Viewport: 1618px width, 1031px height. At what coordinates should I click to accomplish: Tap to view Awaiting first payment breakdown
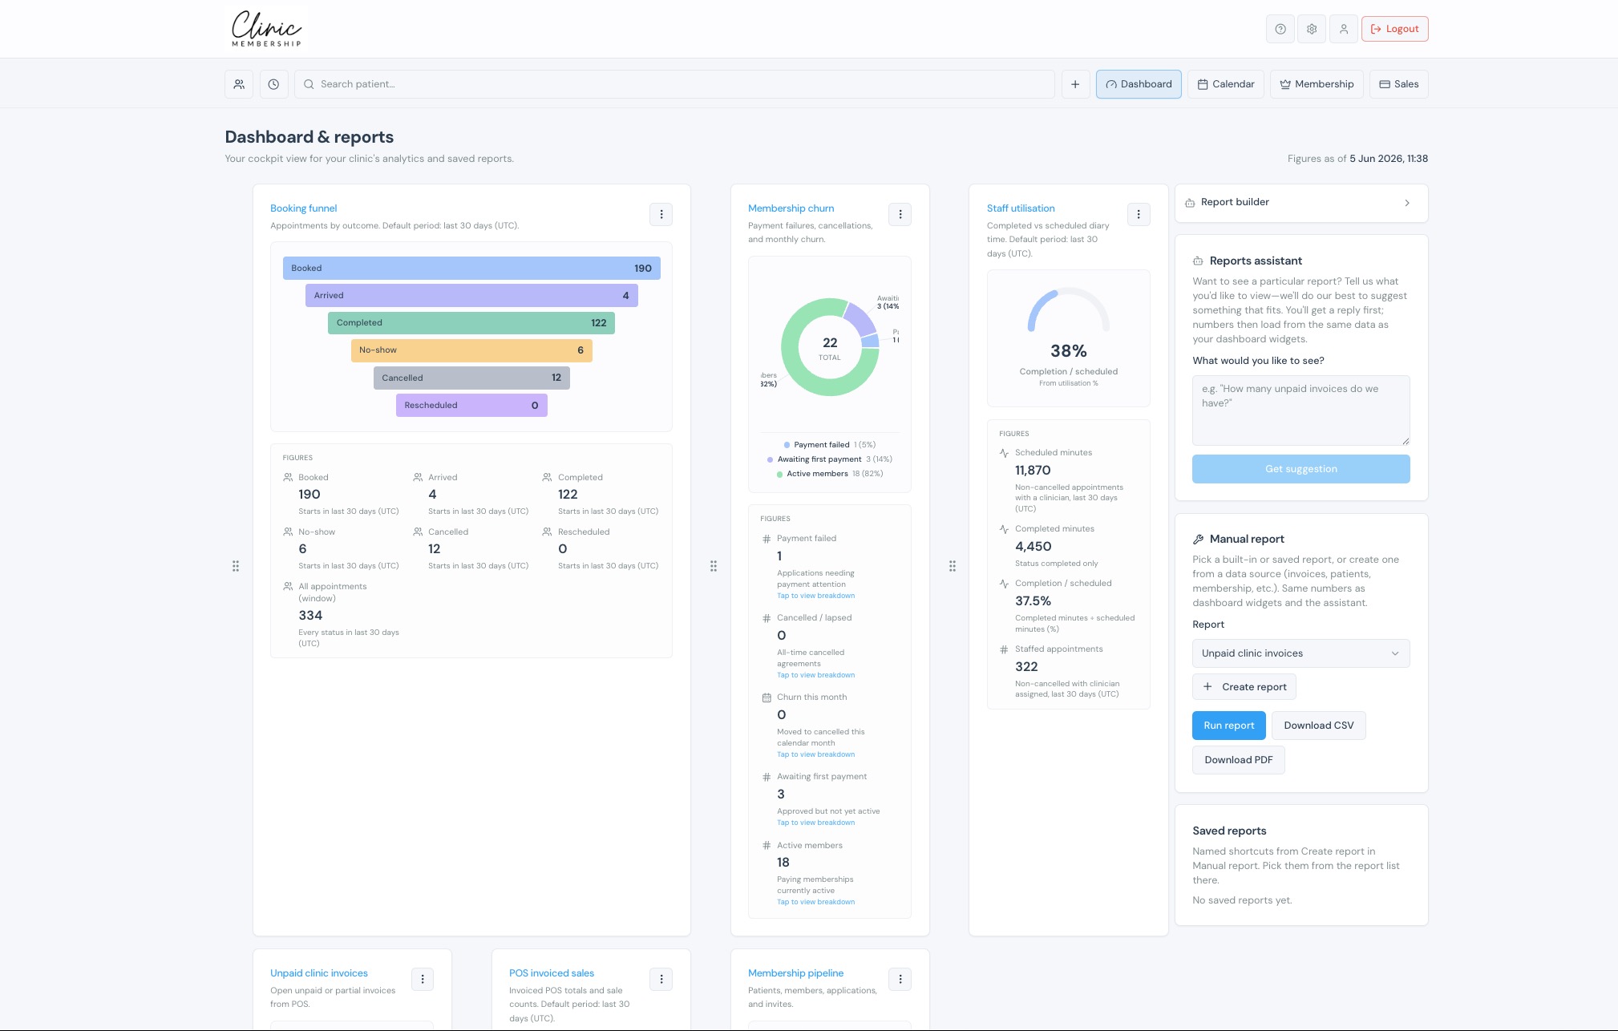(815, 823)
